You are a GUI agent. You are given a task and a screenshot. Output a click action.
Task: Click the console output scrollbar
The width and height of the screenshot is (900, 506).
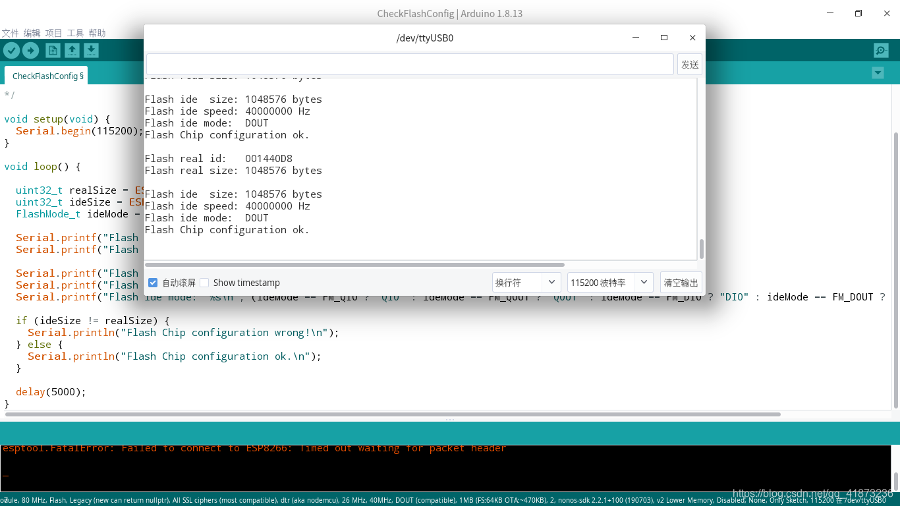pos(895,480)
